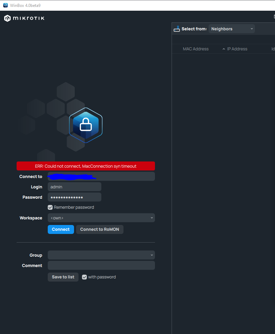Sort by IP Address column header
This screenshot has height=334, width=275.
tap(237, 49)
